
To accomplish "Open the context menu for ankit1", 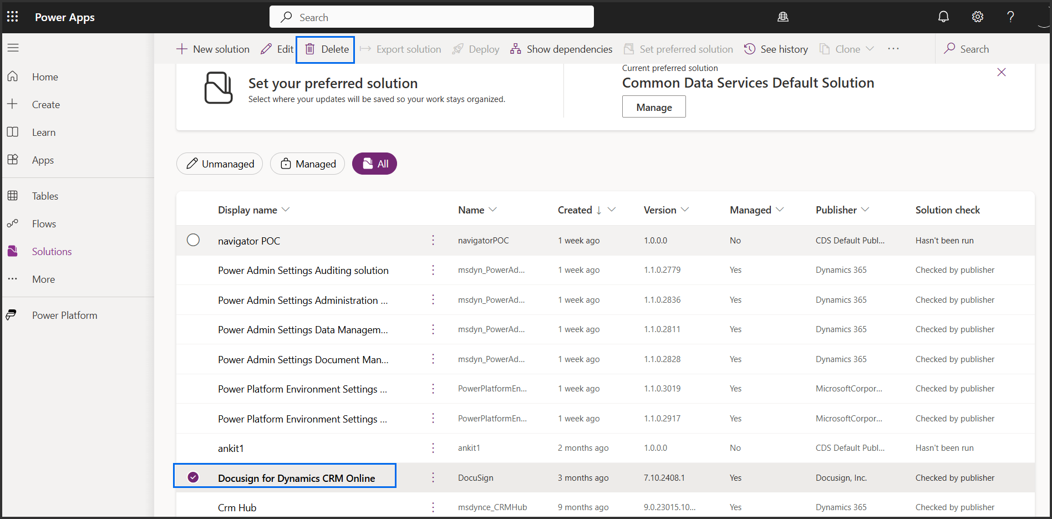I will [x=433, y=447].
